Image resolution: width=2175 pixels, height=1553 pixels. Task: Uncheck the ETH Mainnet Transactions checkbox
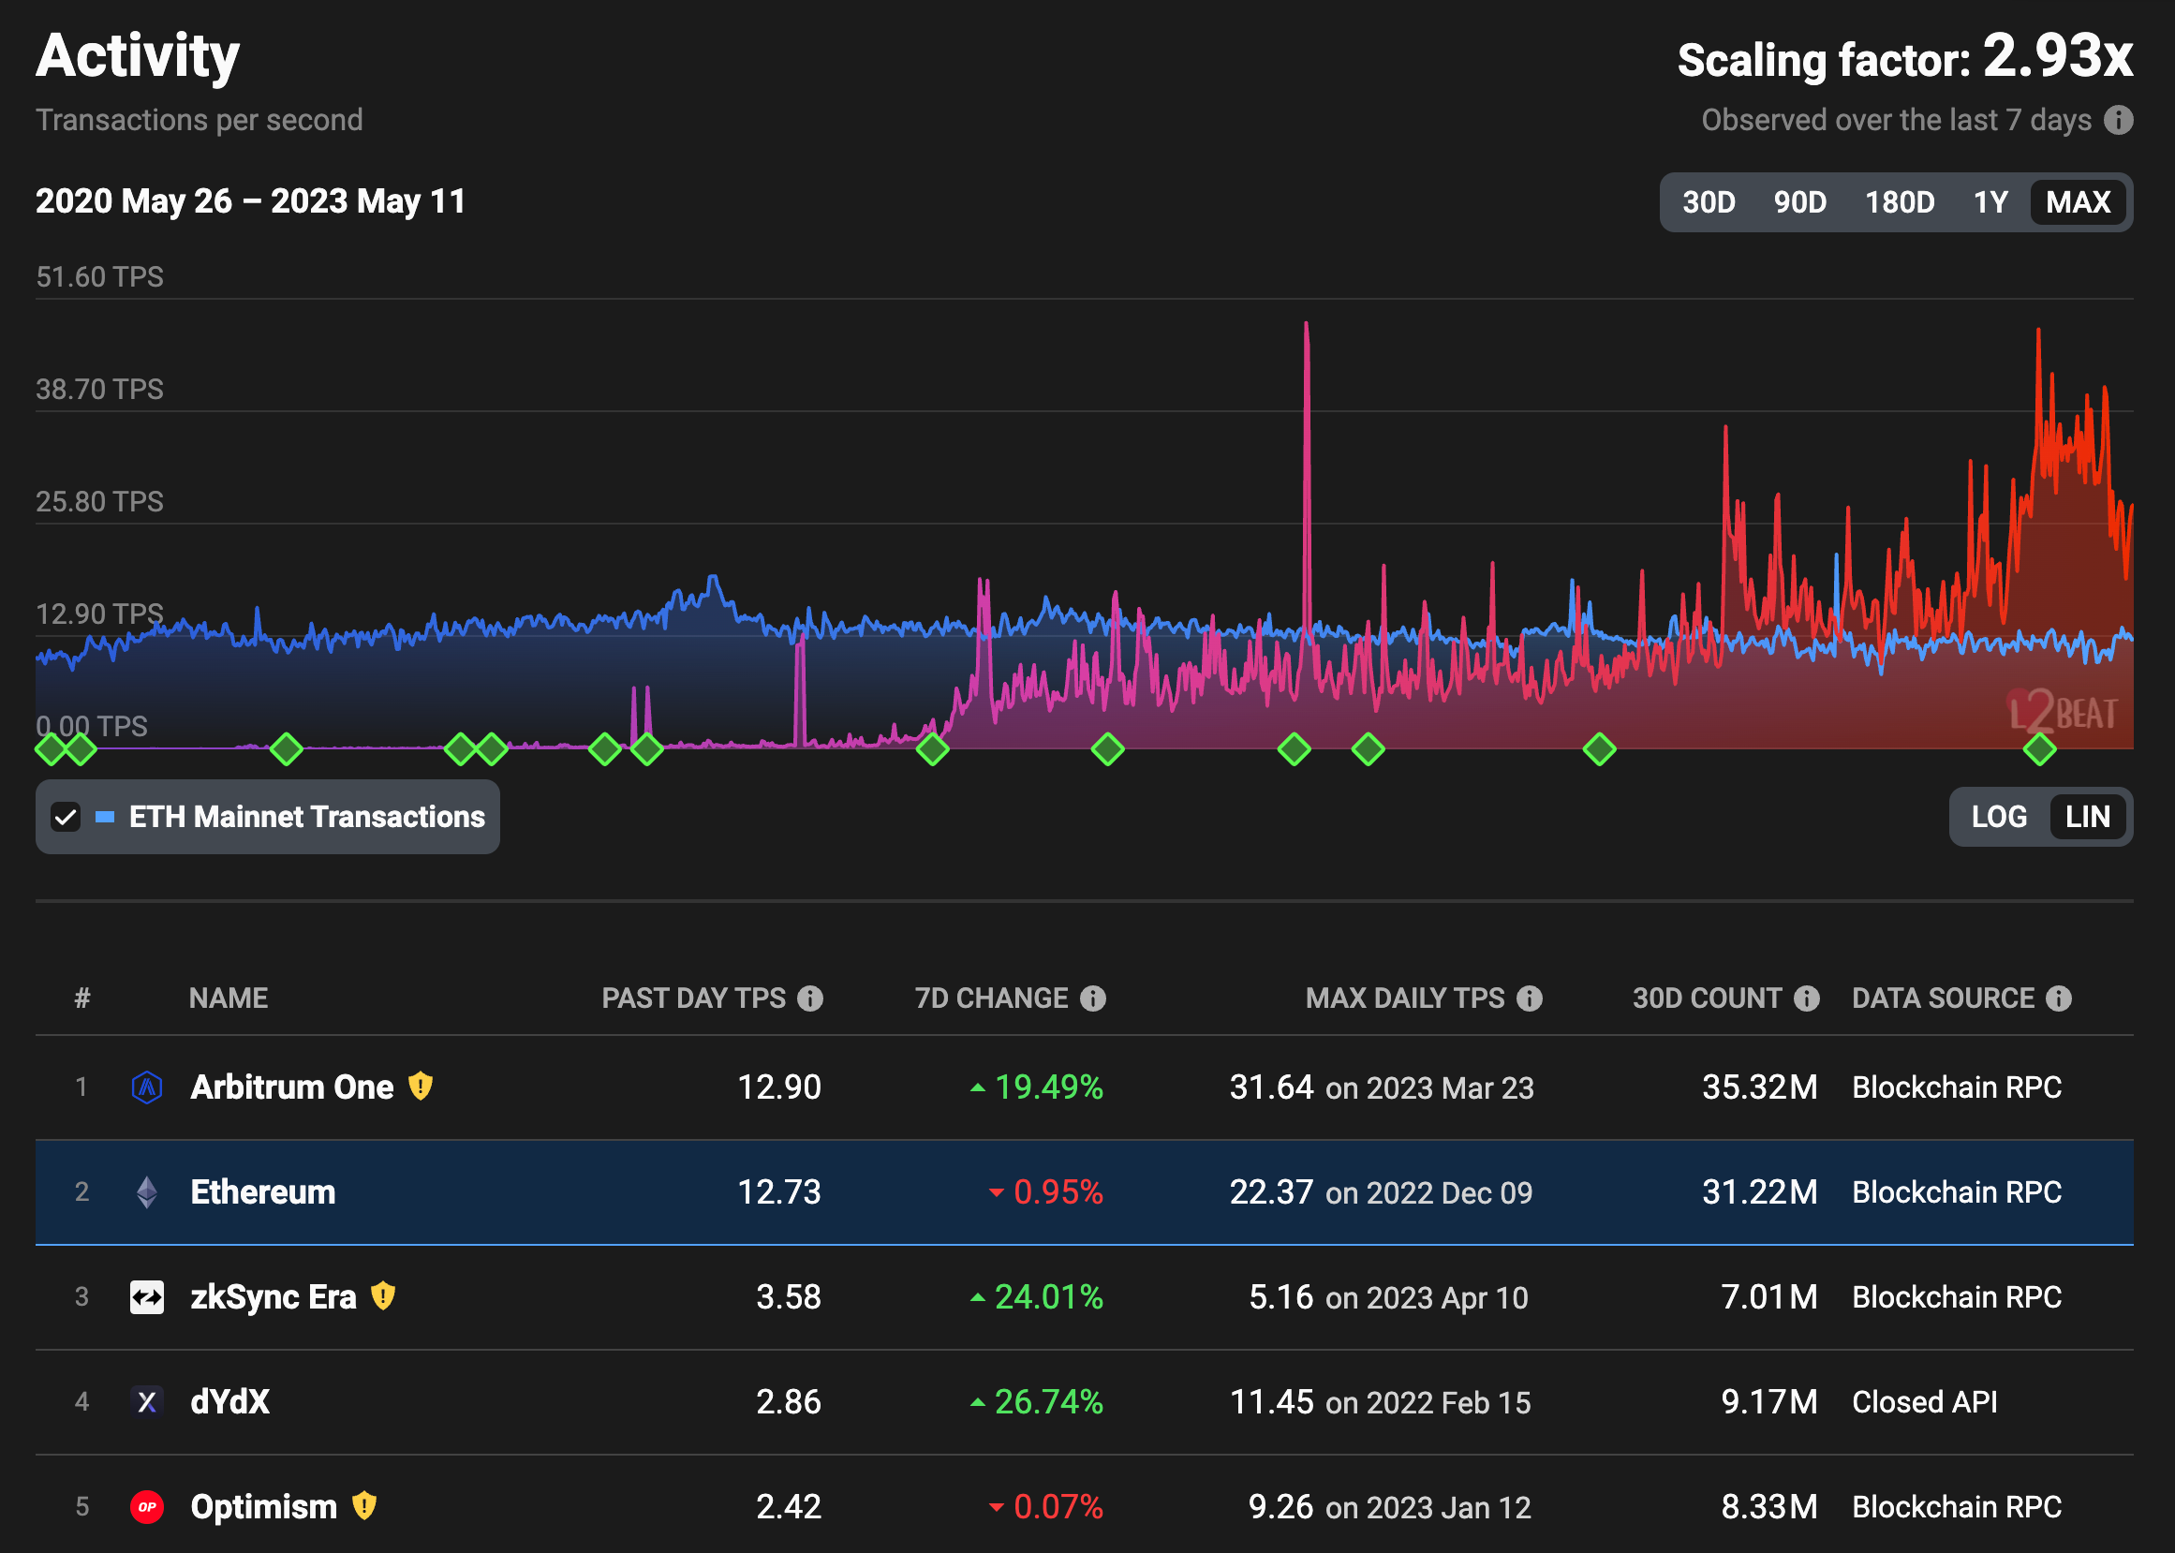66,817
